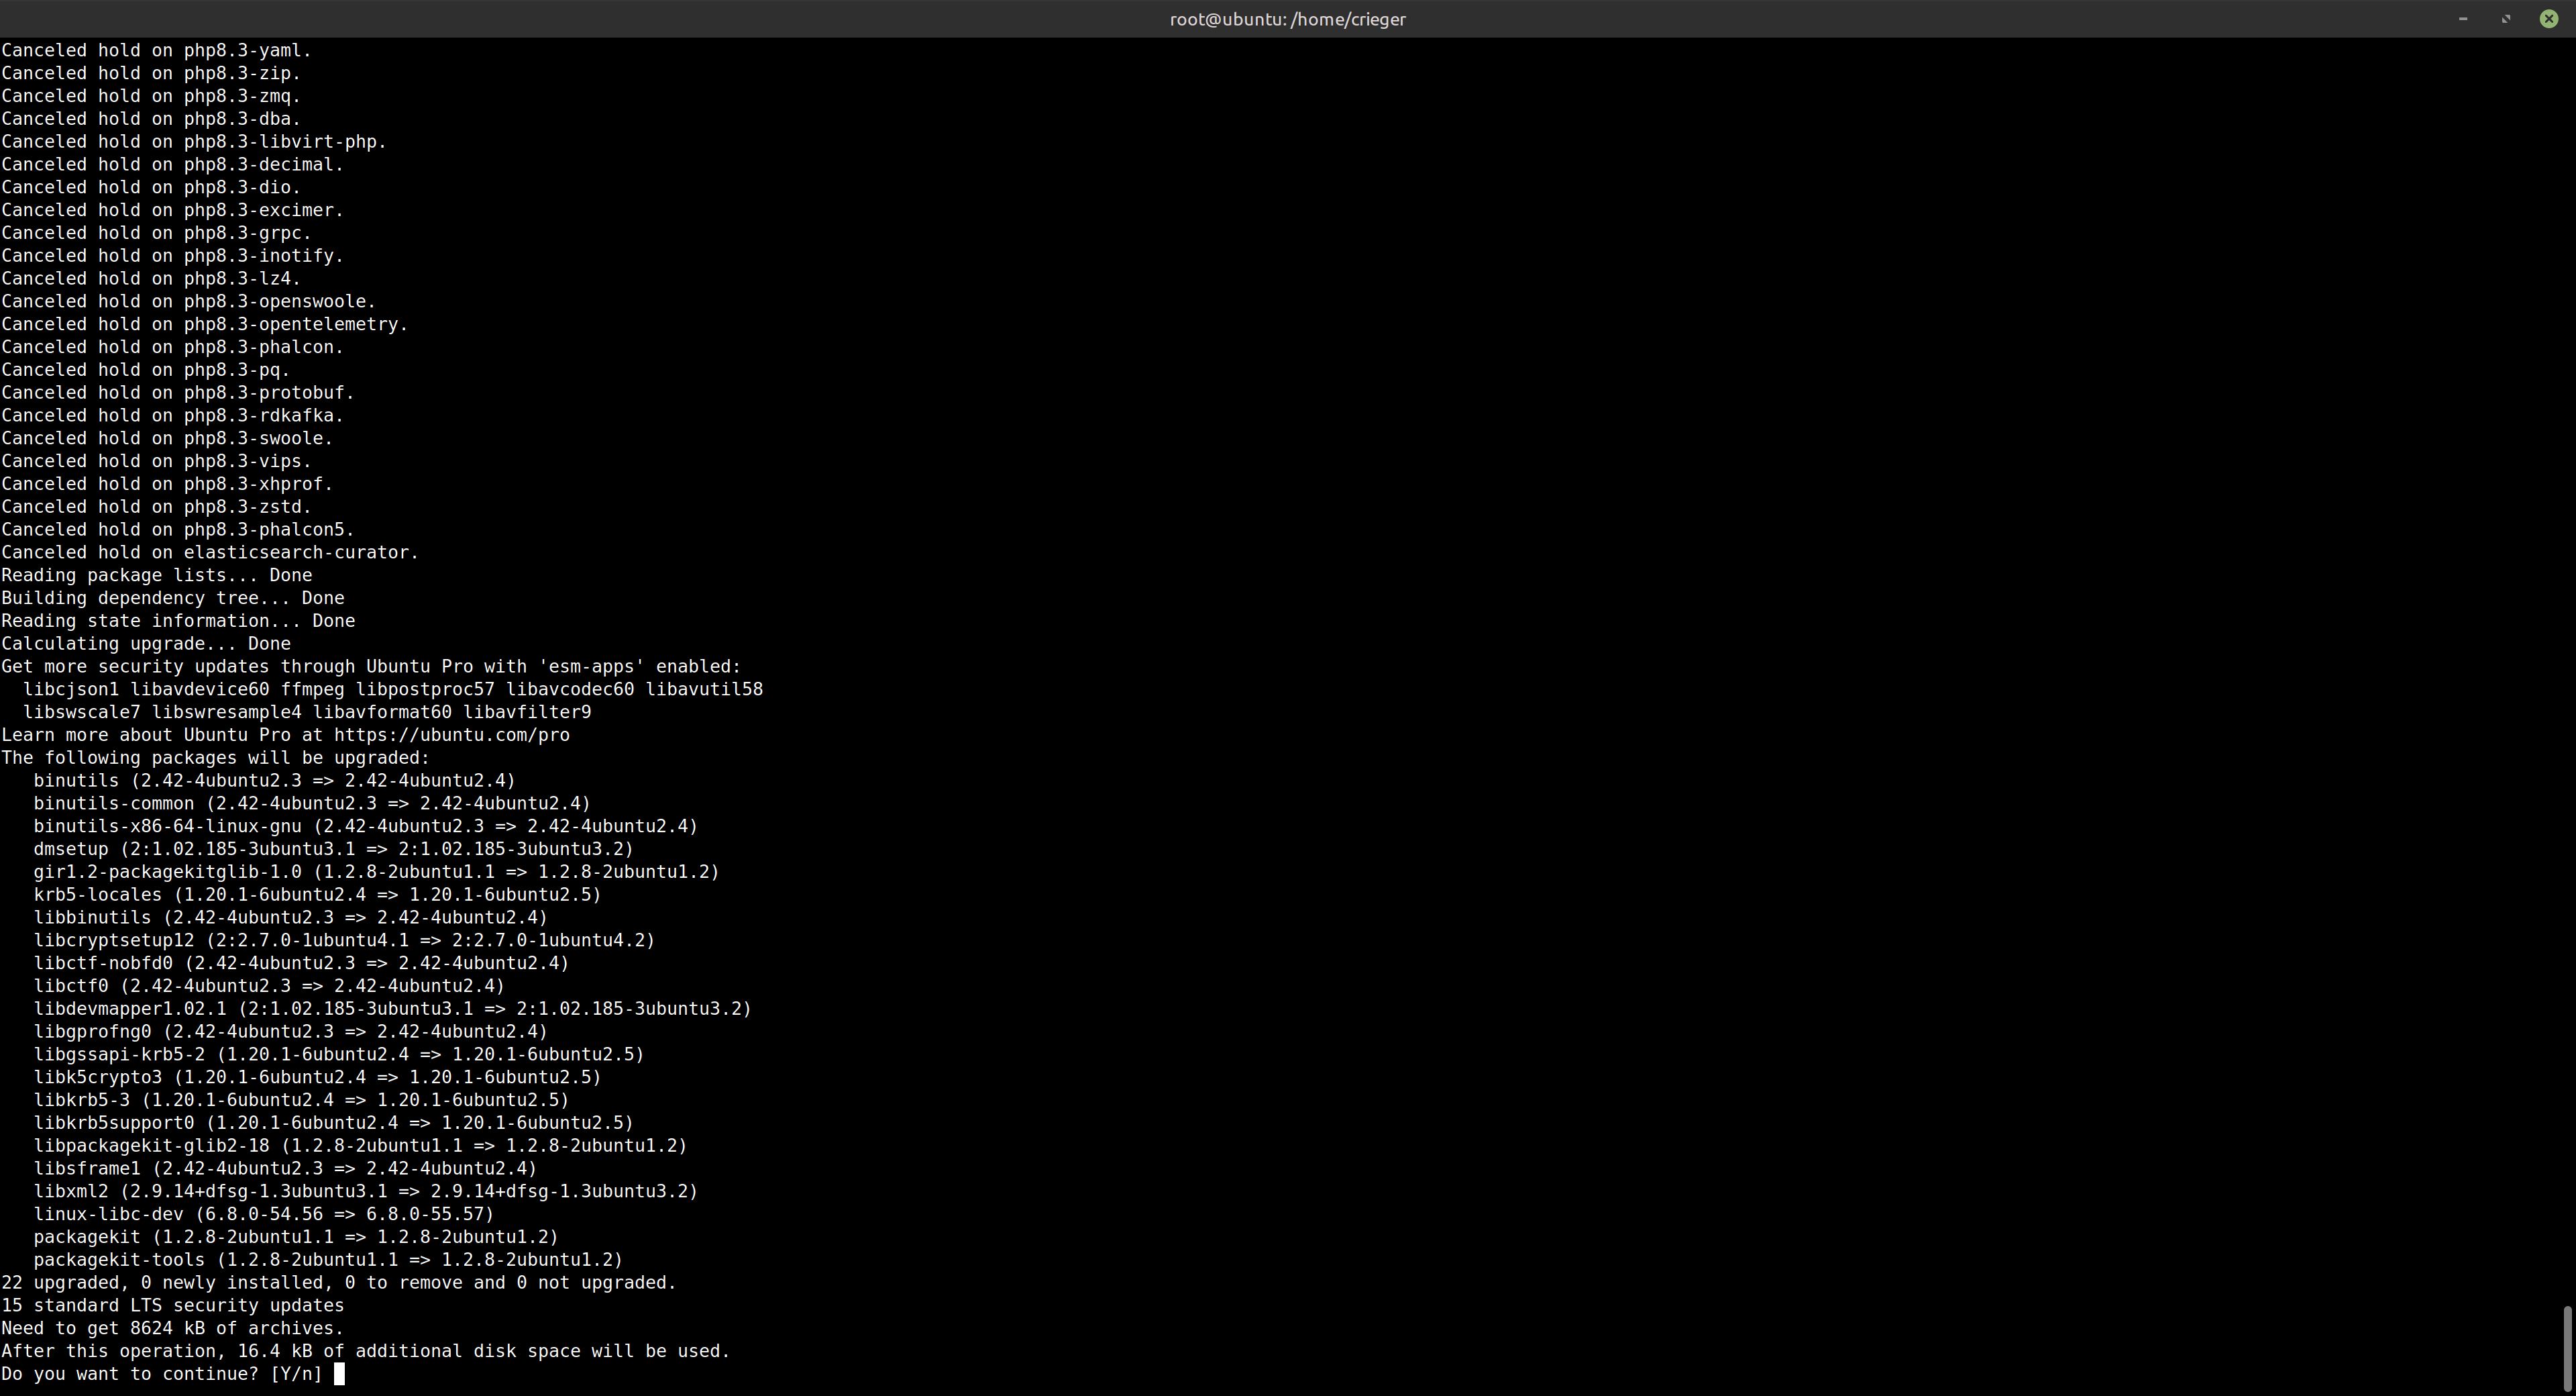Viewport: 2576px width, 1396px height.
Task: Click 'Canceled hold on php8.3-phalcon5.' line
Action: coord(178,530)
